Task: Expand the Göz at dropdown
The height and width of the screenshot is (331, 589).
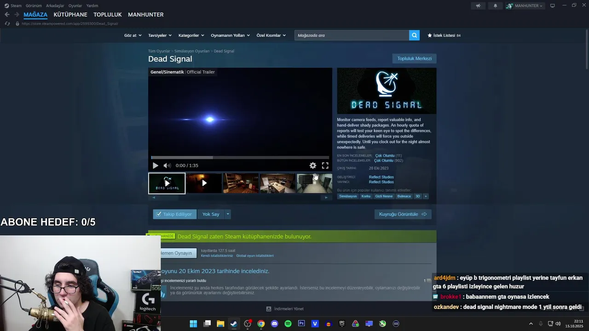Action: 132,35
